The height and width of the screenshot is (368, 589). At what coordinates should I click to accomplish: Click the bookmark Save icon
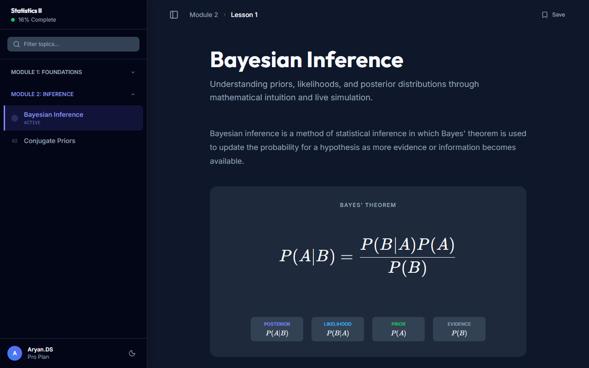[x=545, y=15]
